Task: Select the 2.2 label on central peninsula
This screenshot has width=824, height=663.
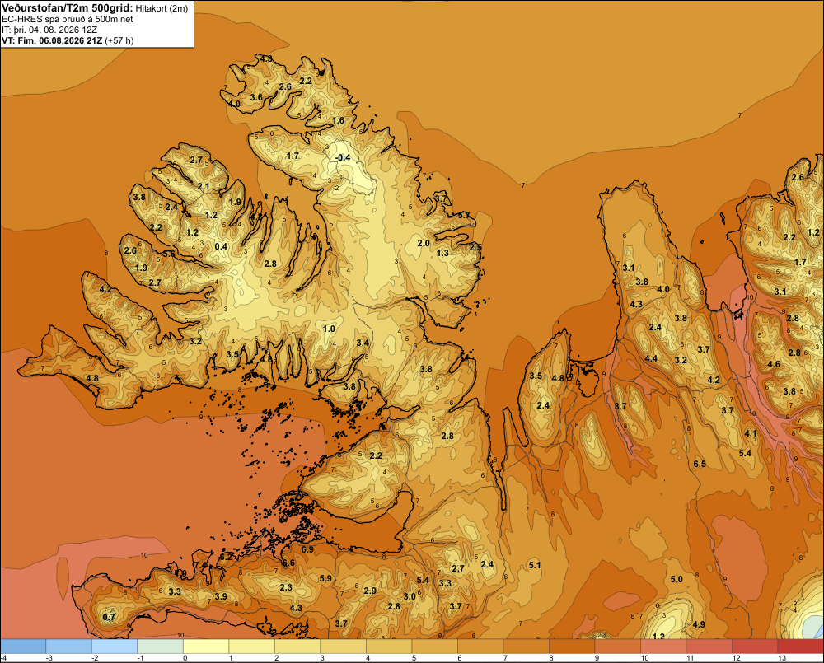Action: tap(376, 455)
